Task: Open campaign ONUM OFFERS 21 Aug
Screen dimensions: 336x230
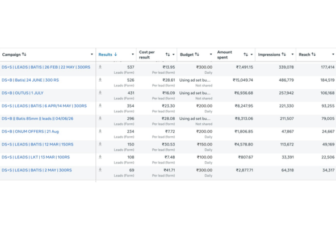Action: pyautogui.click(x=30, y=131)
